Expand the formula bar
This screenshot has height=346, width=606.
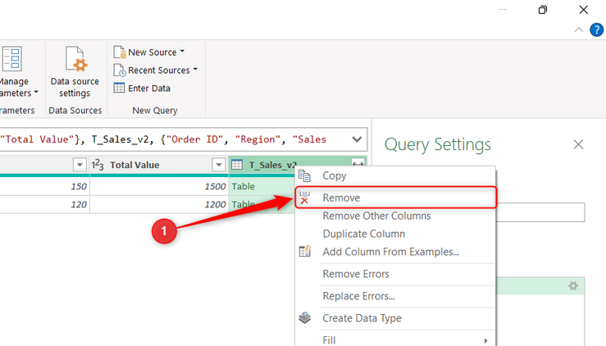click(x=357, y=139)
